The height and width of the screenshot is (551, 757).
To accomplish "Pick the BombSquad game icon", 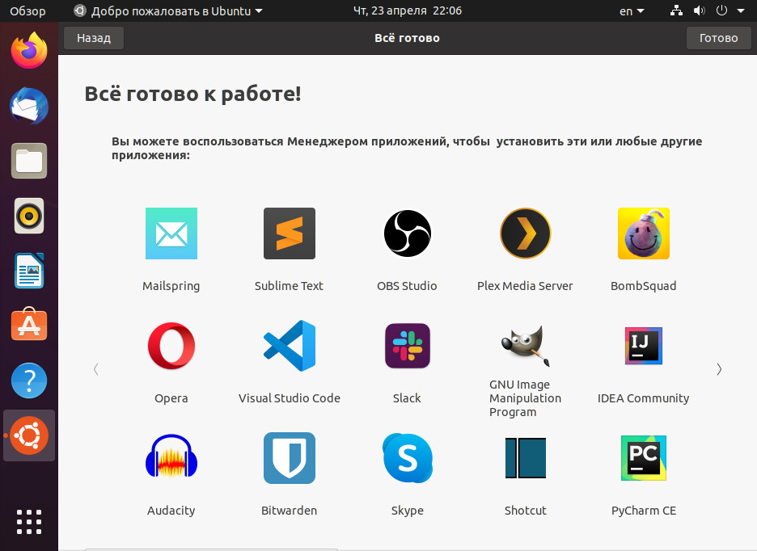I will pyautogui.click(x=644, y=233).
